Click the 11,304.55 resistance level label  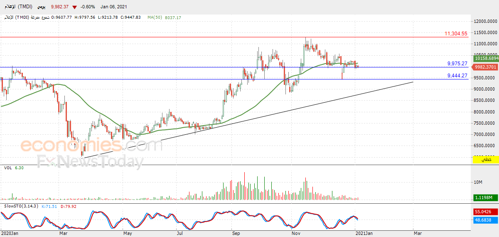pos(456,34)
